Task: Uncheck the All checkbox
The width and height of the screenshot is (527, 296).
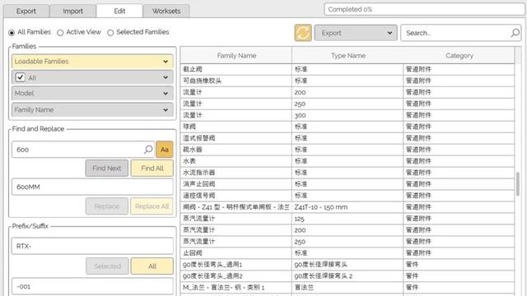Action: coord(20,77)
